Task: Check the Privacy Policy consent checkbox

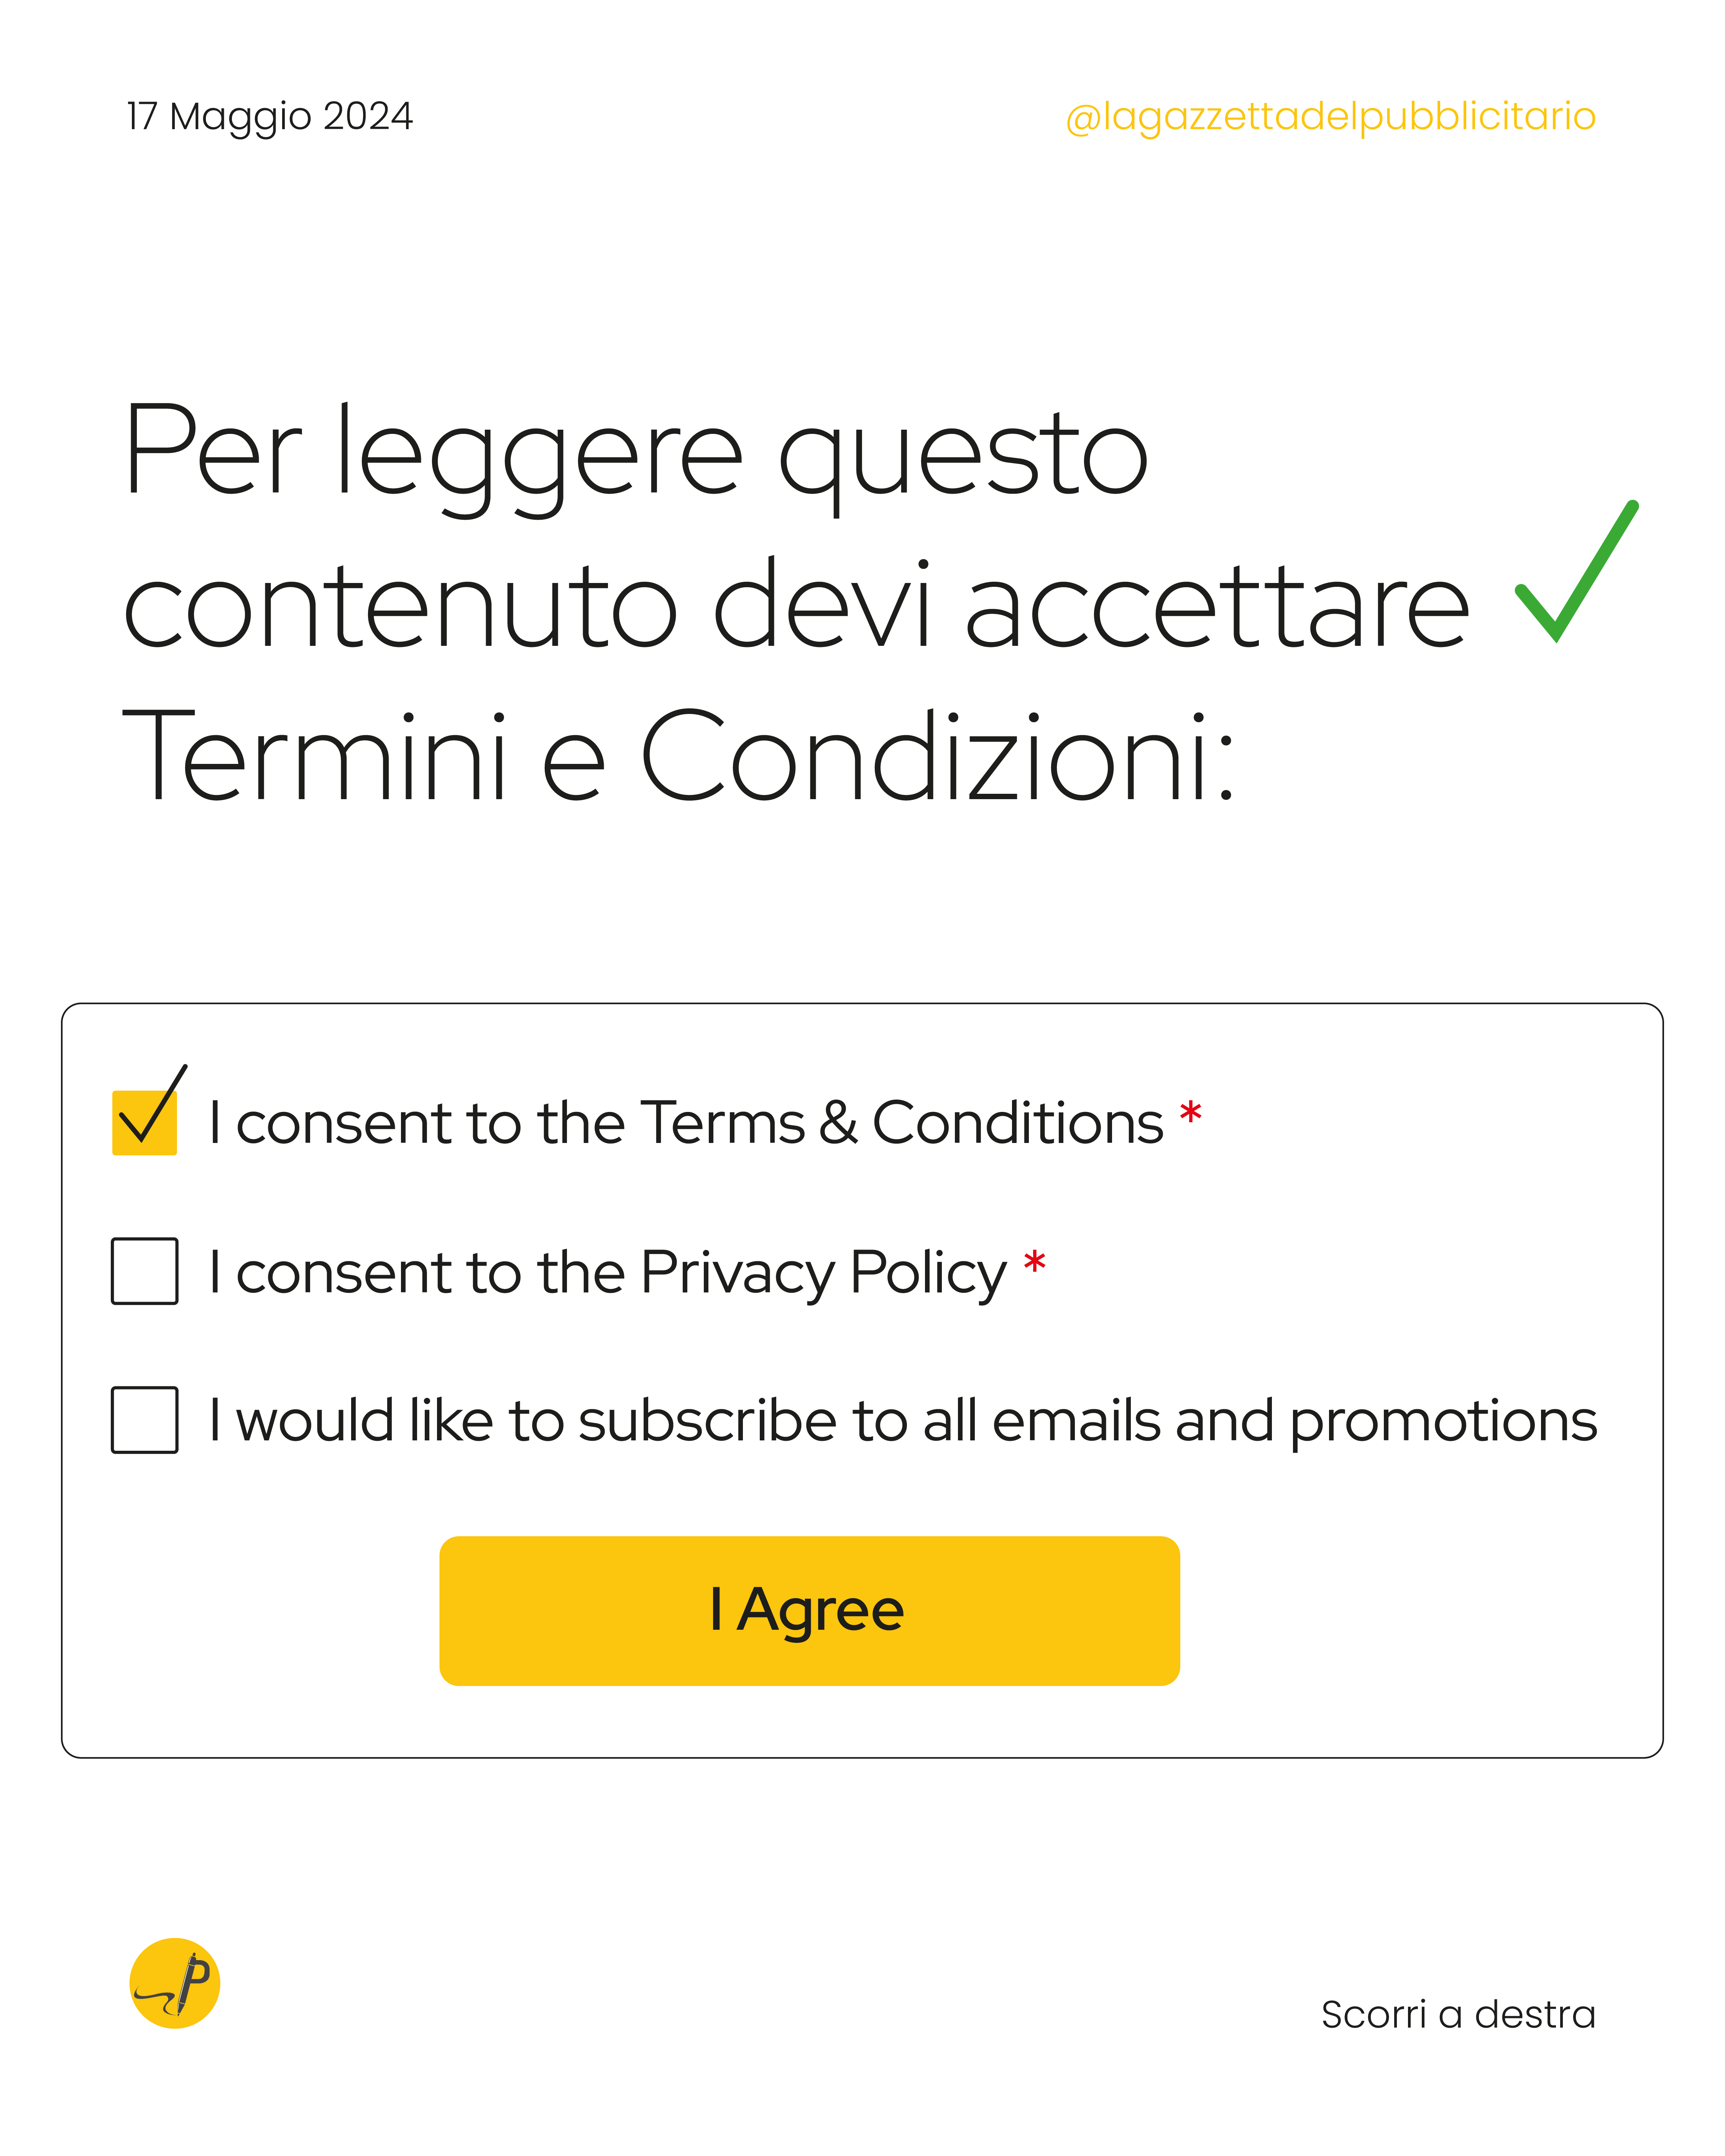Action: click(145, 1271)
